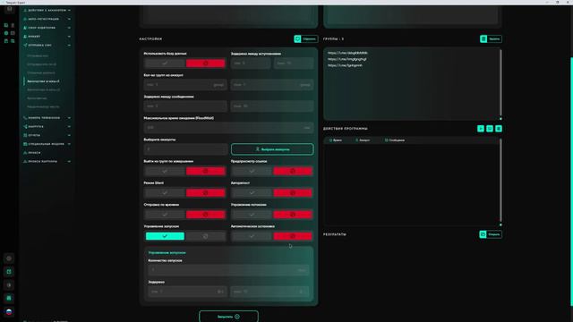Click the folder icon beside Результаты open button
Viewport: 573px width, 322px height.
(483, 234)
